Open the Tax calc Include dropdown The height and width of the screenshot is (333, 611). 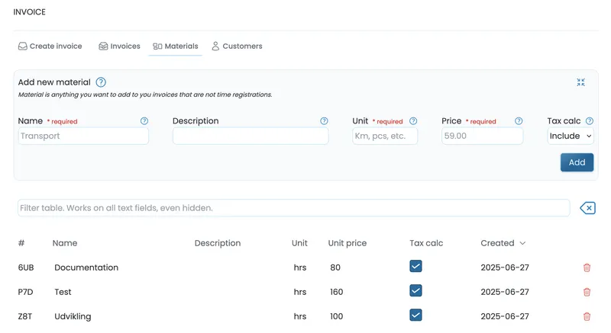pos(570,136)
